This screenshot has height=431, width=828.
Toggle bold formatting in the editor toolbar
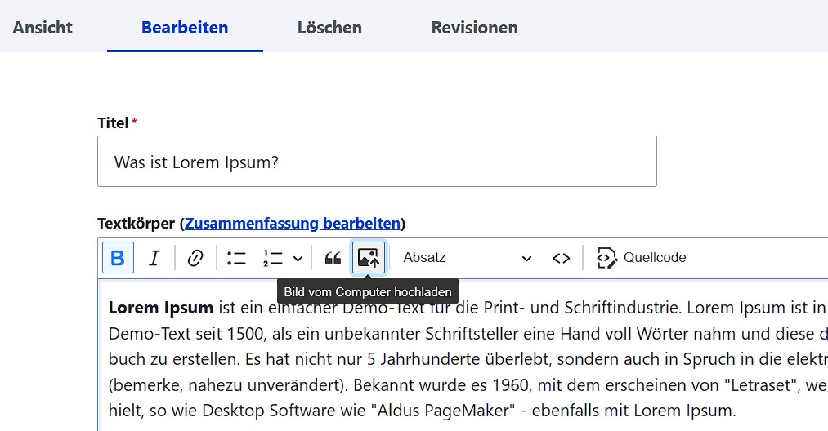tap(118, 258)
